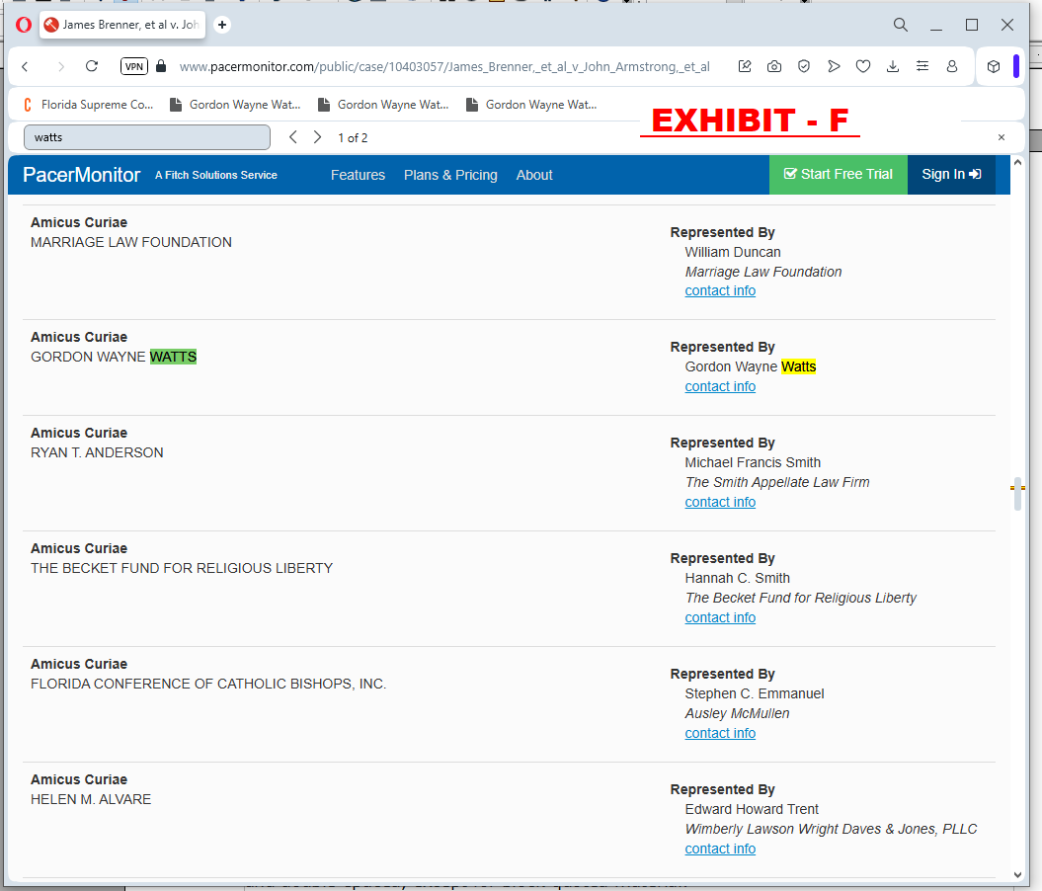The height and width of the screenshot is (891, 1042).
Task: Bookmark page with the heart icon
Action: (x=863, y=66)
